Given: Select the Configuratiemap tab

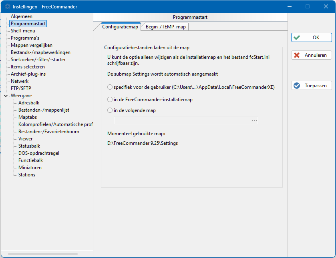Looking at the screenshot, I should point(120,27).
